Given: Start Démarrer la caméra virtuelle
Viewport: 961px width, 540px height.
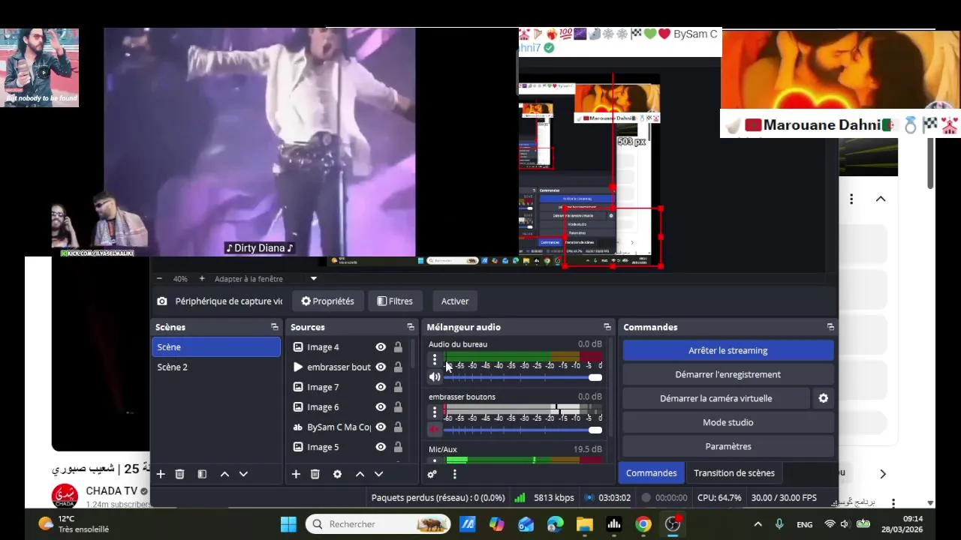Looking at the screenshot, I should (x=716, y=398).
